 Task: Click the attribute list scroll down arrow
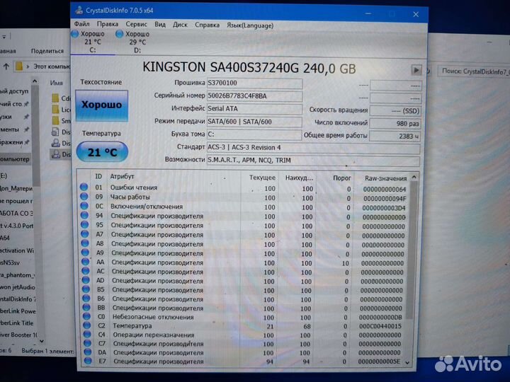point(408,363)
